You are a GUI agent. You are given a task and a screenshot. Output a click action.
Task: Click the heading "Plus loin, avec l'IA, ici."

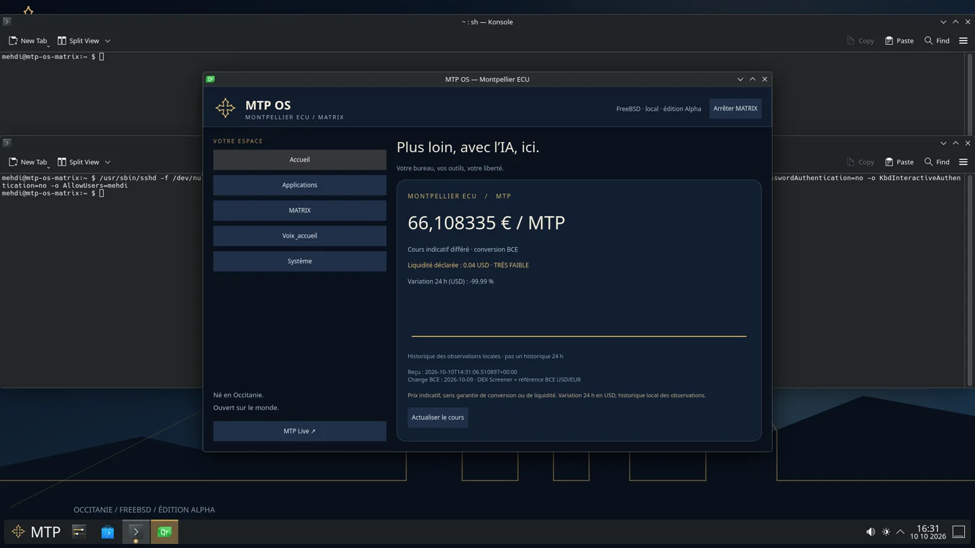[x=468, y=147]
